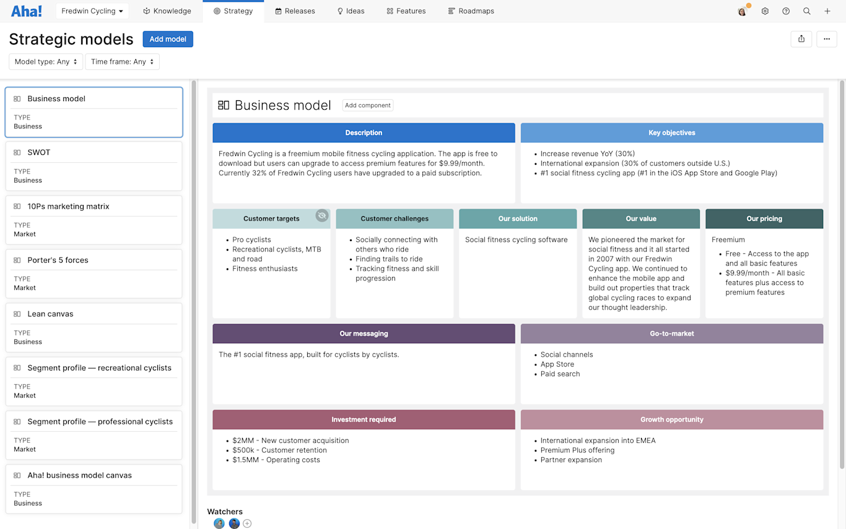
Task: Click the Add model button
Action: point(168,38)
